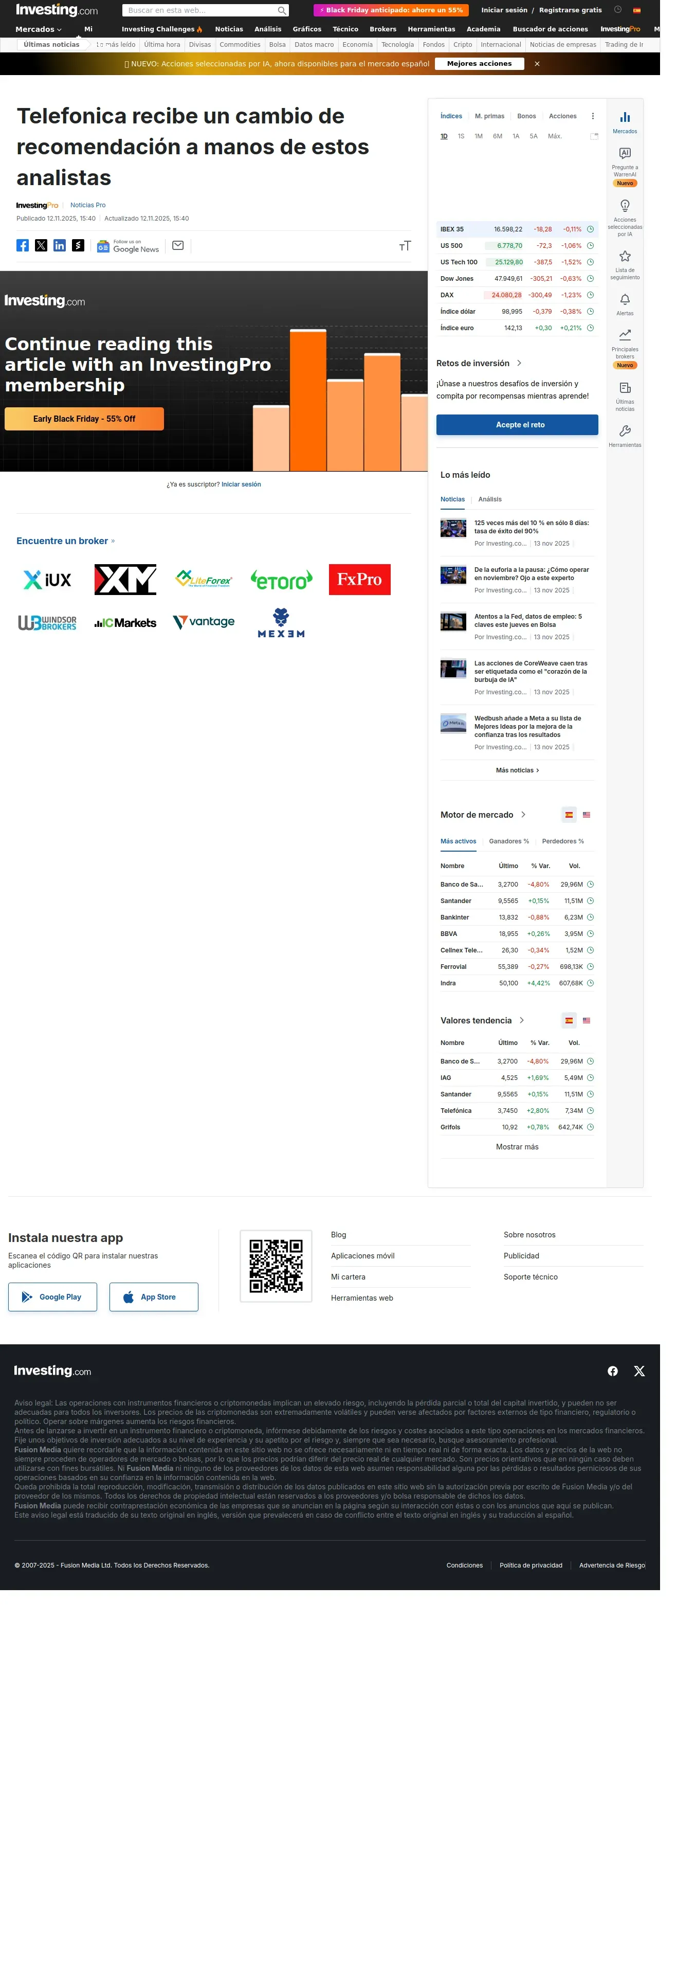
Task: Select Máx. chart timeframe
Action: tap(555, 136)
